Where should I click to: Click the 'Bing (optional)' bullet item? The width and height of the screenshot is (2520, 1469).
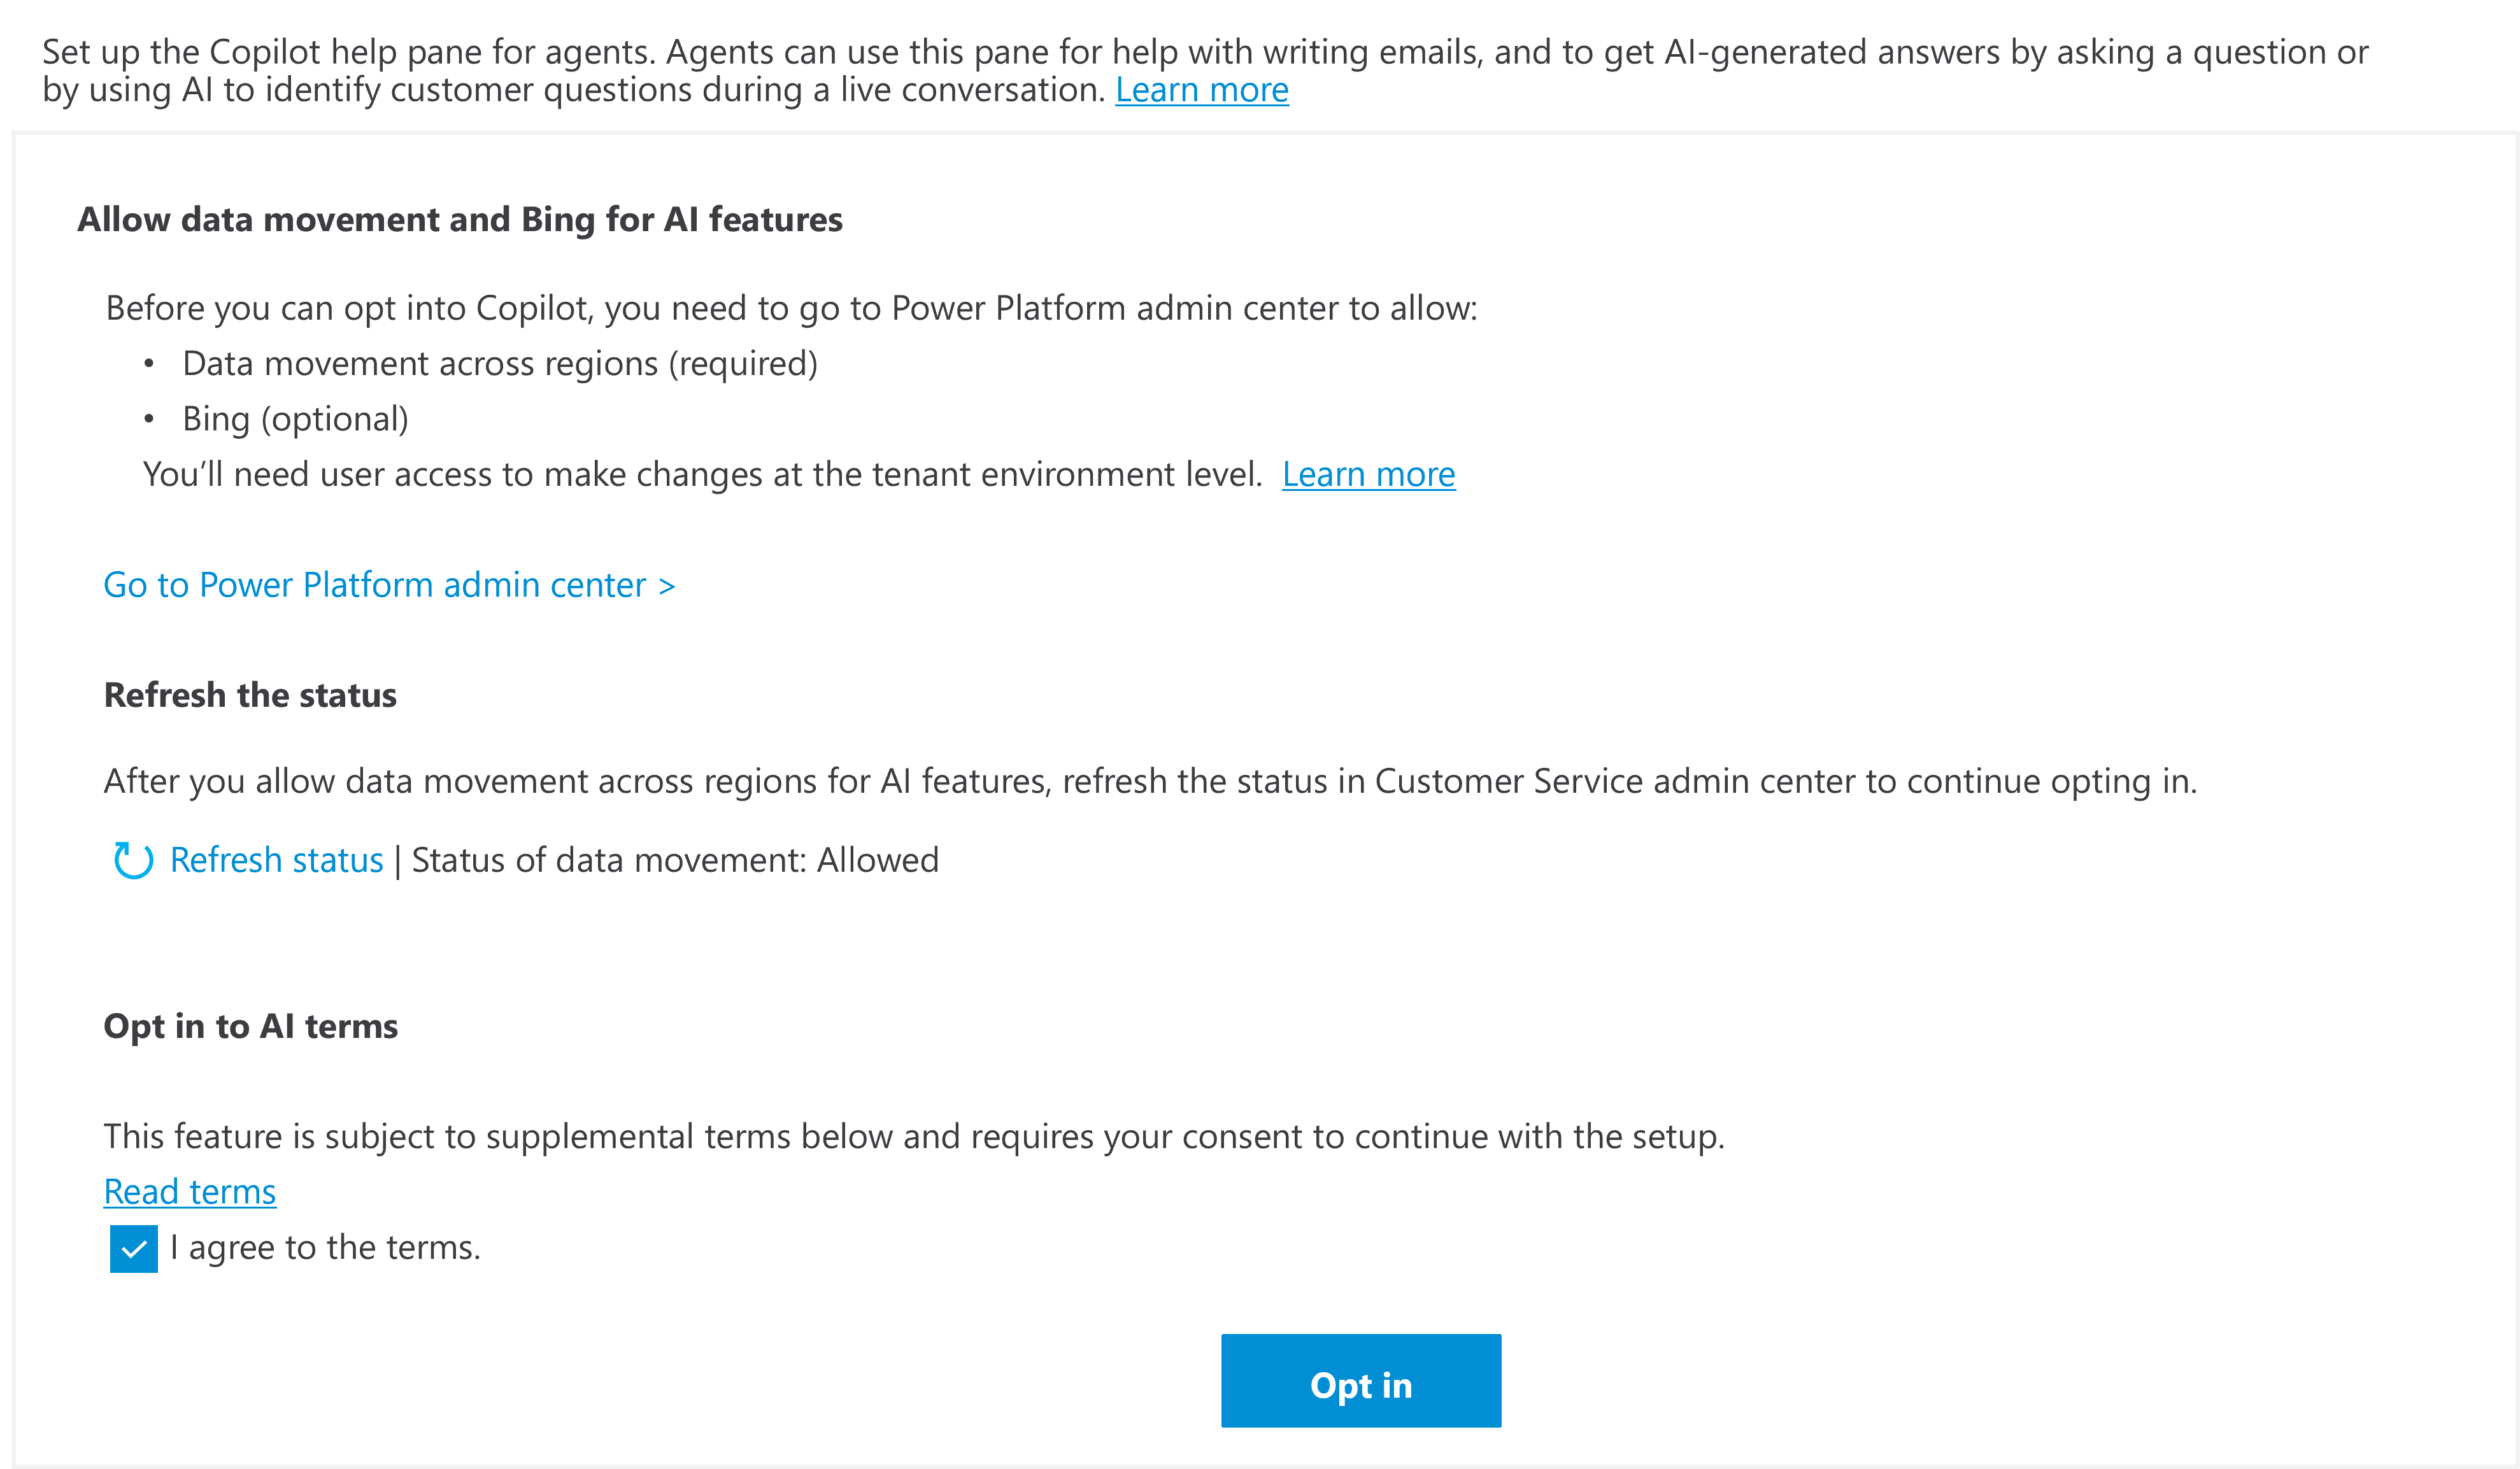[295, 419]
